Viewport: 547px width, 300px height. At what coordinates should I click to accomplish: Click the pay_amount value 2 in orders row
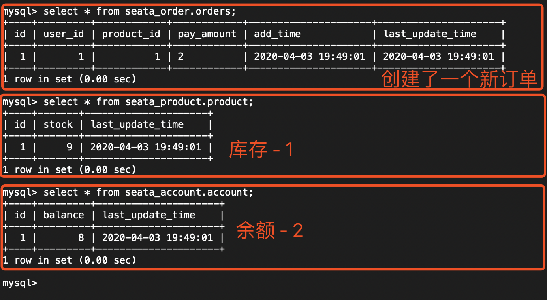point(181,57)
